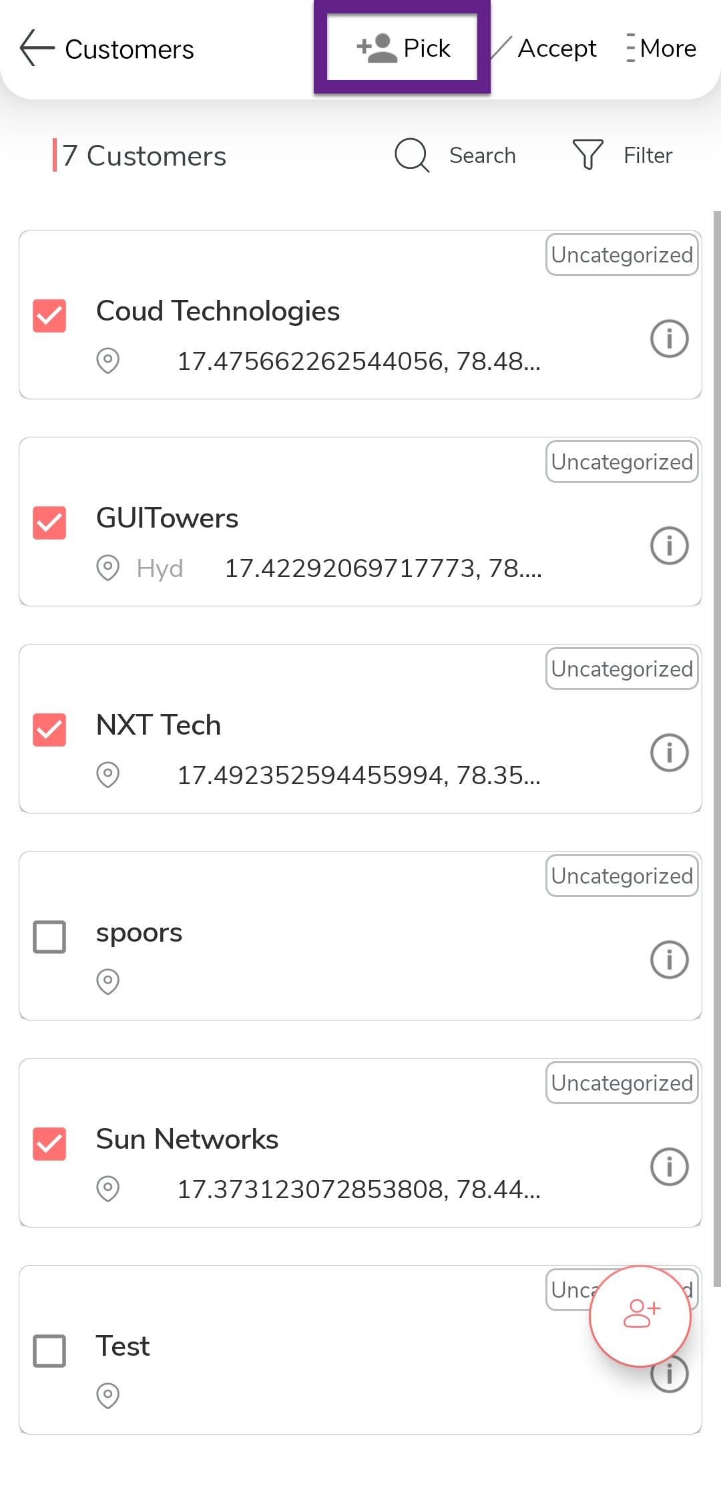The image size is (721, 1496).
Task: Open info for Coud Technologies
Action: pos(669,339)
